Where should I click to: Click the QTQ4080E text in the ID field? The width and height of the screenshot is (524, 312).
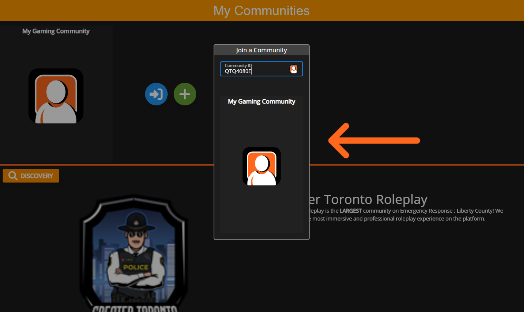click(x=238, y=71)
